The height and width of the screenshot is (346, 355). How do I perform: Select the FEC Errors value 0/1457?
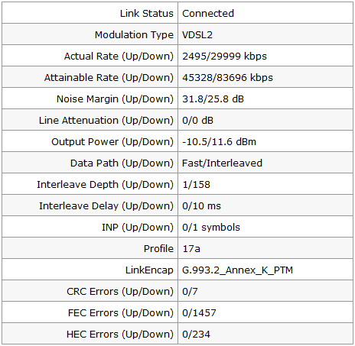[199, 313]
